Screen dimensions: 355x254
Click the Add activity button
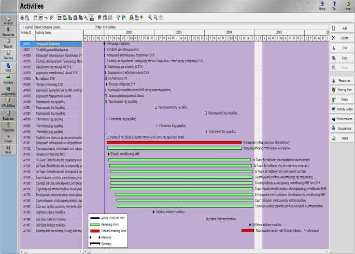(342, 29)
